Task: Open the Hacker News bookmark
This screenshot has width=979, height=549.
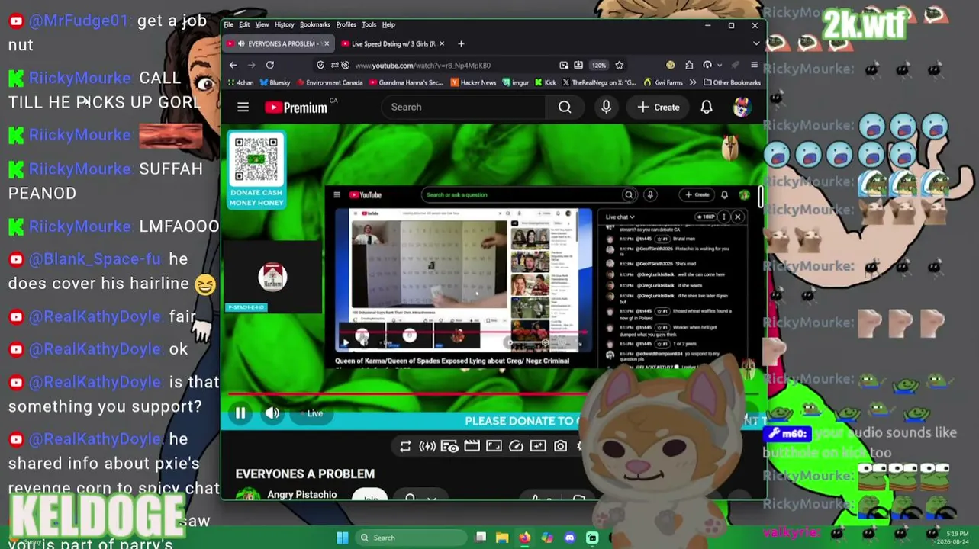Action: click(474, 82)
